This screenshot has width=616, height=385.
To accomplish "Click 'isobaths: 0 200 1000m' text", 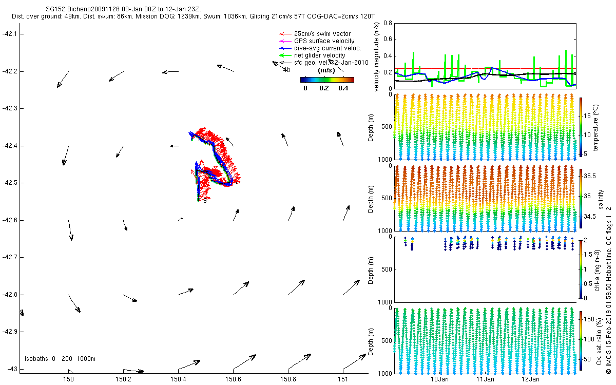I will tap(60, 359).
